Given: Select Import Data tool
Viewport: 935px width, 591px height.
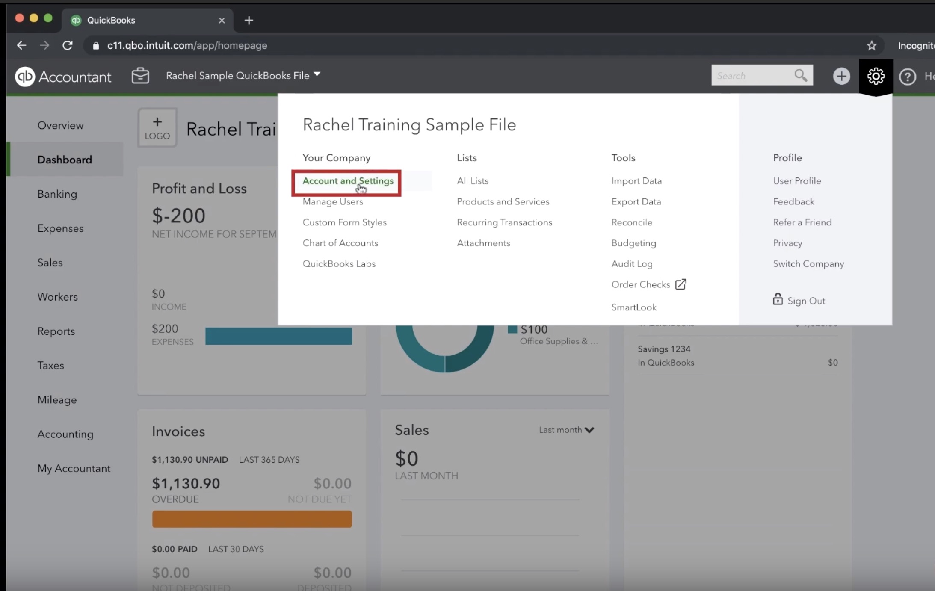Looking at the screenshot, I should (636, 181).
